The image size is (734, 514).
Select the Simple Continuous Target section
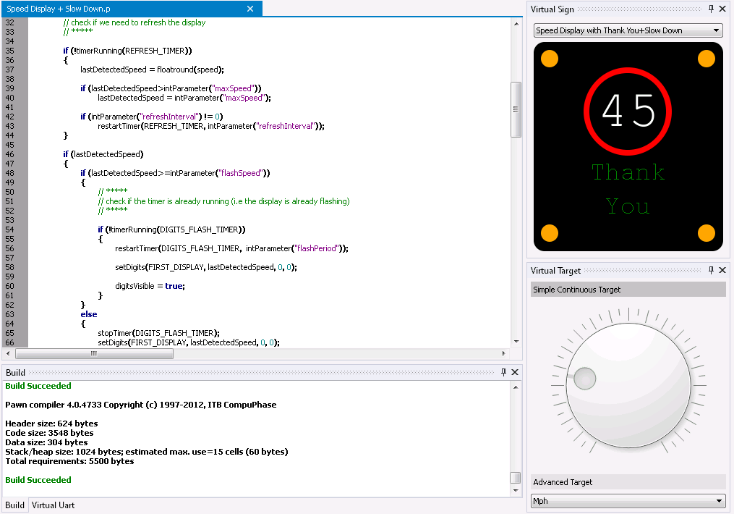[x=628, y=290]
